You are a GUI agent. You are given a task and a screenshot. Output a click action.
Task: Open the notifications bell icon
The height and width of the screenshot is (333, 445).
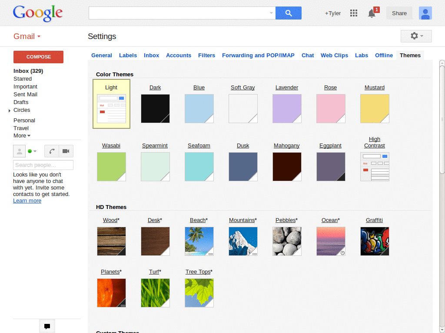point(372,13)
